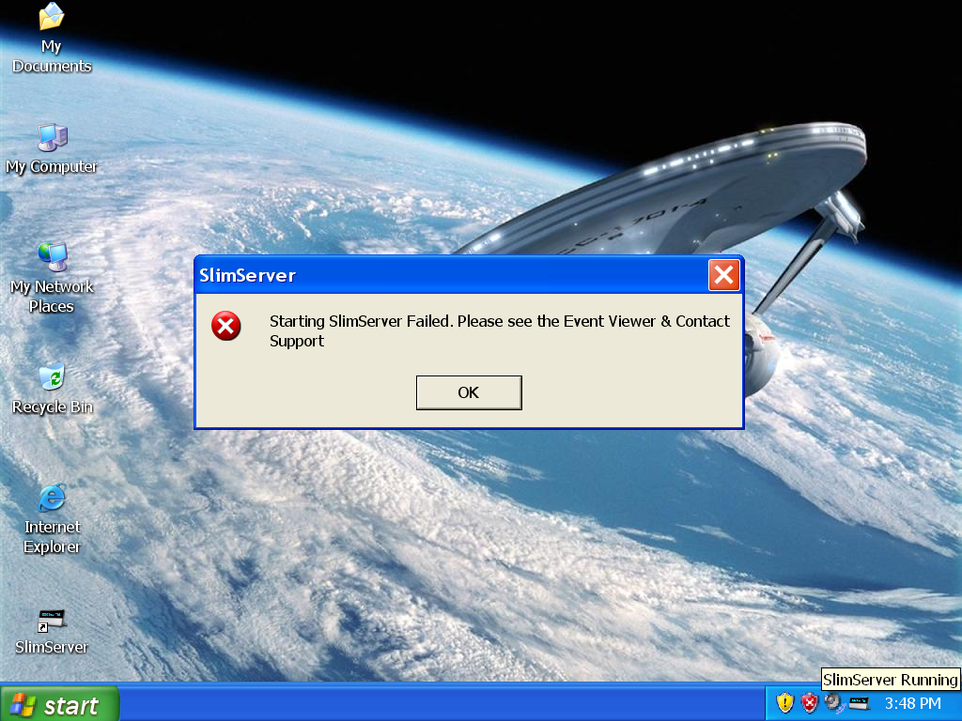Click the 'SlimServer Running' tooltip
Viewport: 962px width, 721px height.
890,680
